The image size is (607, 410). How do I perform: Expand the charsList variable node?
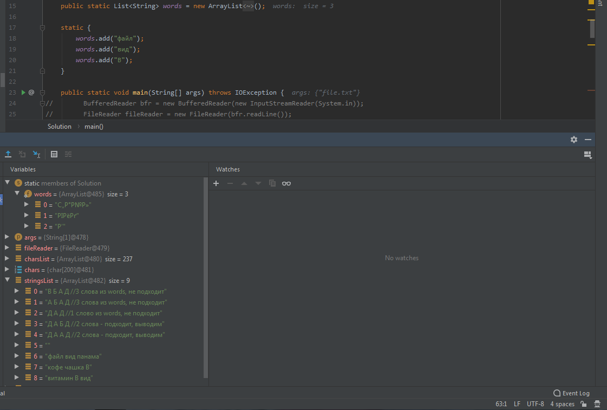7,259
